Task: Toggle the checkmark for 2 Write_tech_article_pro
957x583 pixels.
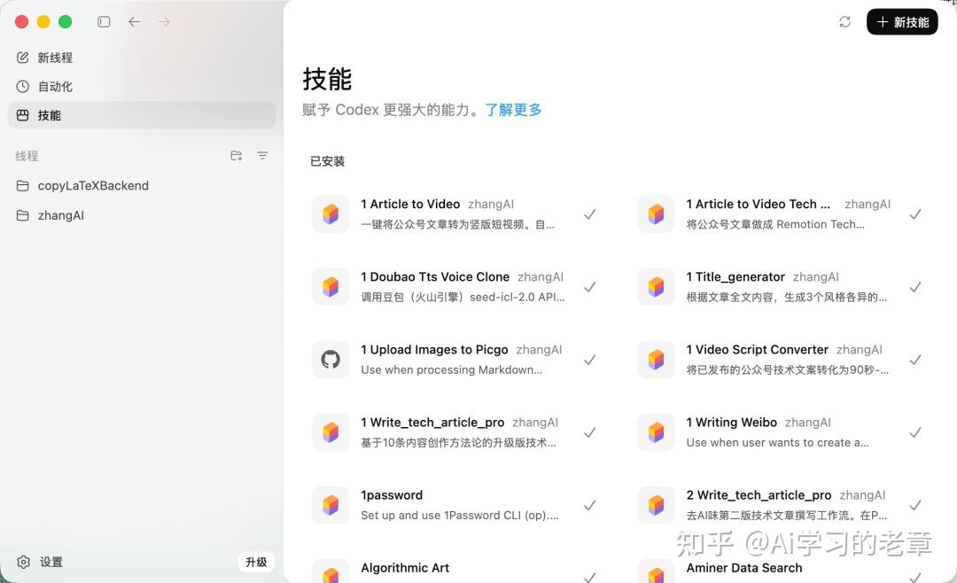Action: click(x=914, y=505)
